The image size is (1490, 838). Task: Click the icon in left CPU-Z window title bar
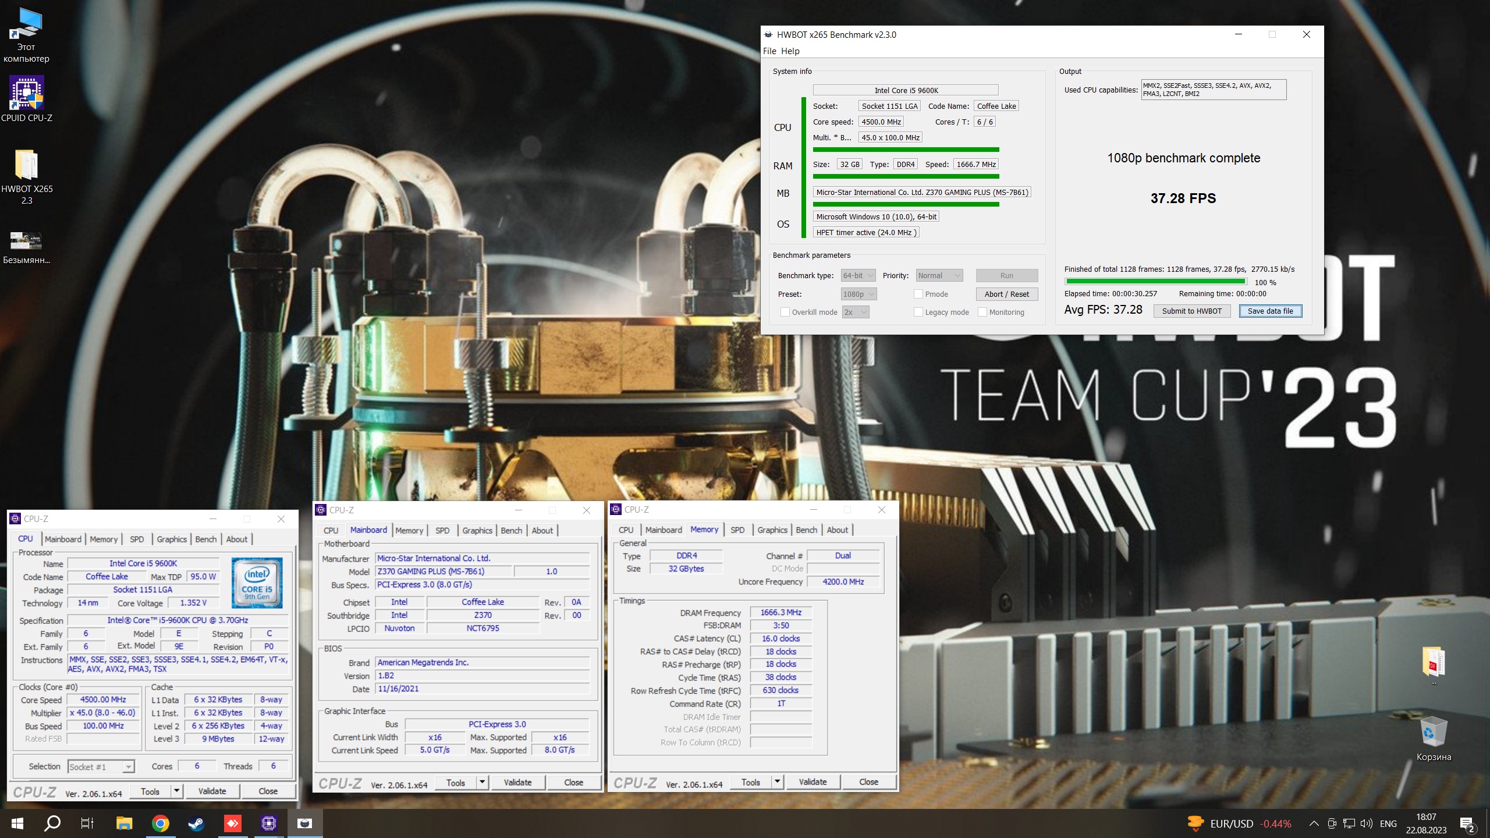(15, 519)
